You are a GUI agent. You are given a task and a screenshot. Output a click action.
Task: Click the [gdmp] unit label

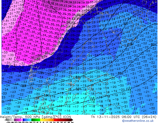click(47, 117)
